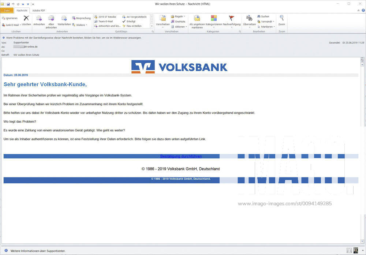Open the QuickSteps dialog launcher
This screenshot has width=366, height=255.
[153, 31]
